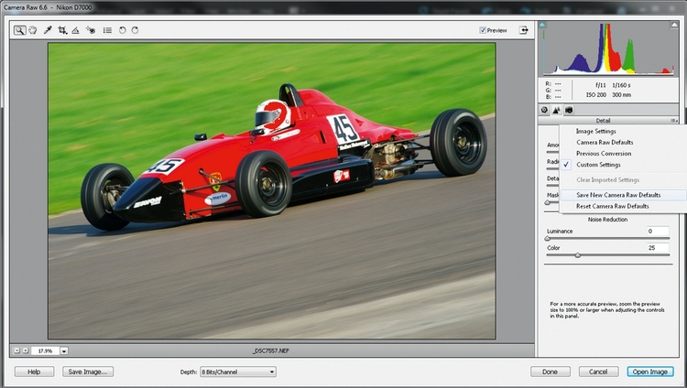Click the 17.9% zoom level field
This screenshot has height=388, width=687.
click(x=45, y=350)
